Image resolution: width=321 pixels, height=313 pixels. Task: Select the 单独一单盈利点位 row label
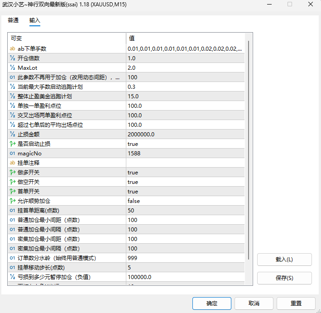pyautogui.click(x=39, y=106)
